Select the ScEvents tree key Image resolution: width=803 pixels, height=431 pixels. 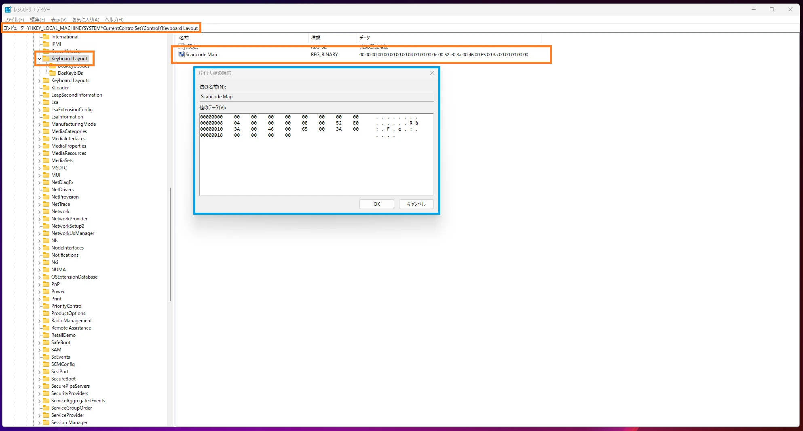pyautogui.click(x=61, y=357)
